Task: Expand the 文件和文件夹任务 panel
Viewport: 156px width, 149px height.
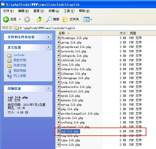Action: click(x=48, y=37)
